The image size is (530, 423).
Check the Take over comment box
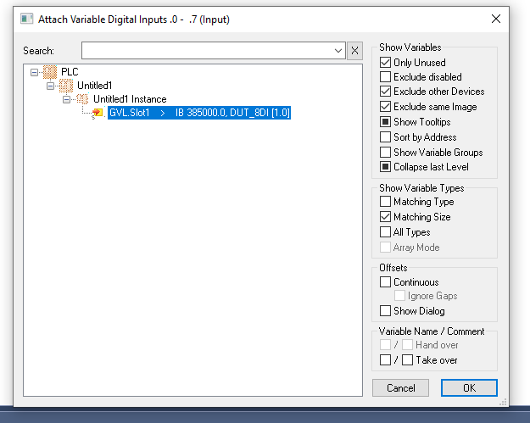point(407,360)
